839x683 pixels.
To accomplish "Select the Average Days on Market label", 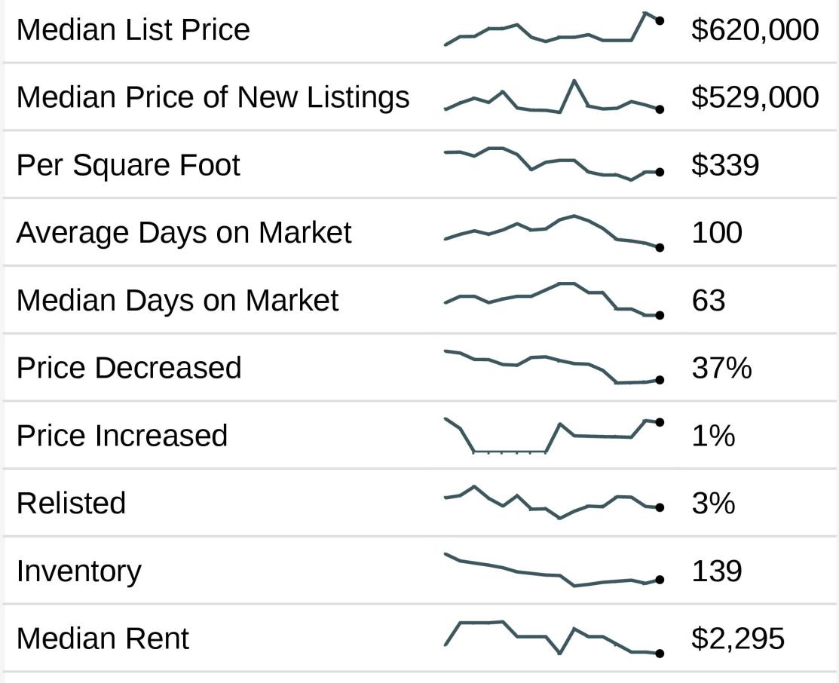I will (184, 232).
